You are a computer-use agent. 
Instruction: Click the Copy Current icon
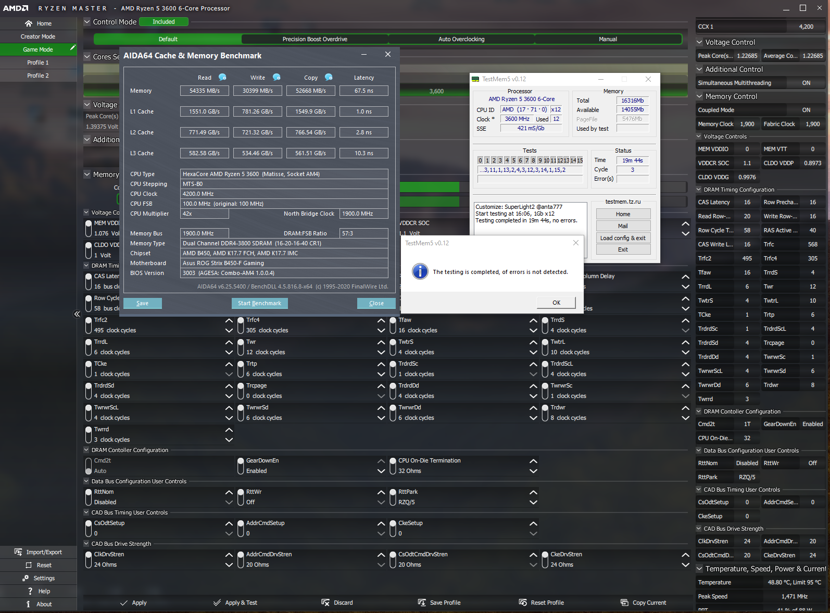pyautogui.click(x=624, y=603)
